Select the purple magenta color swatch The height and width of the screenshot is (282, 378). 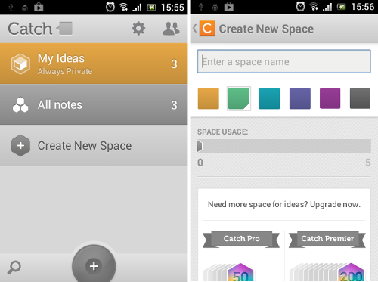(x=330, y=98)
